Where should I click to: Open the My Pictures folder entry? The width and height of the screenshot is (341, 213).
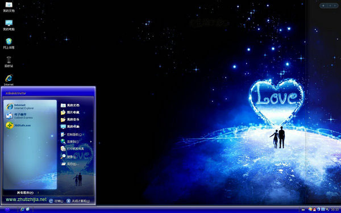pos(70,112)
